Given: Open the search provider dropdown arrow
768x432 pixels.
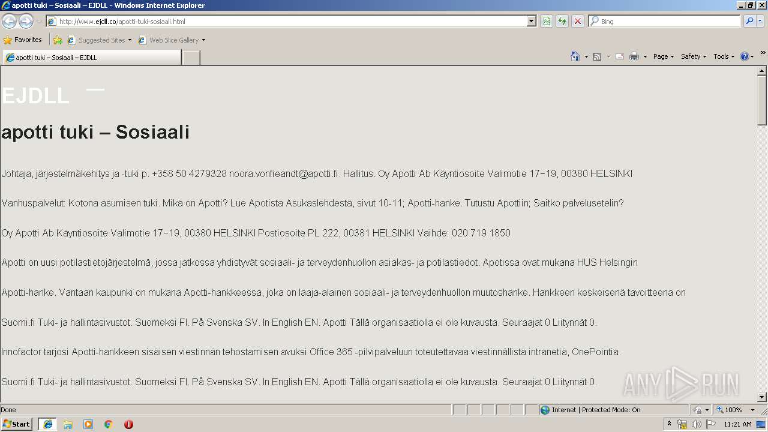Looking at the screenshot, I should (760, 21).
